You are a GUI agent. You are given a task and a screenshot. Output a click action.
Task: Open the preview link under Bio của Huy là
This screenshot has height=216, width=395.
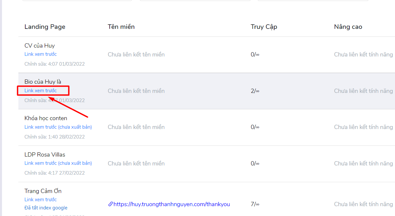[41, 91]
